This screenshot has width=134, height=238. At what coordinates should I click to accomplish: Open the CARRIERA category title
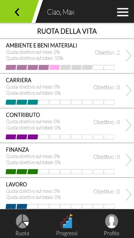(x=19, y=80)
